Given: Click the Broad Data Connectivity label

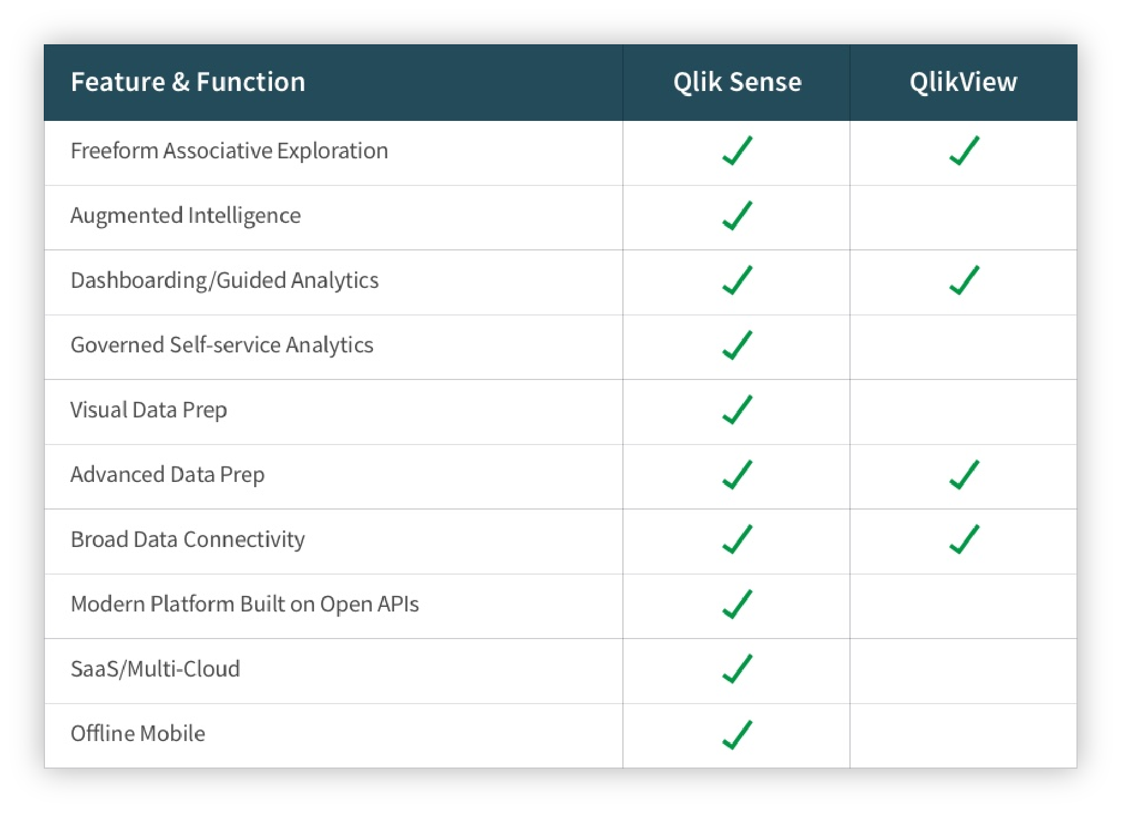Looking at the screenshot, I should pyautogui.click(x=188, y=540).
